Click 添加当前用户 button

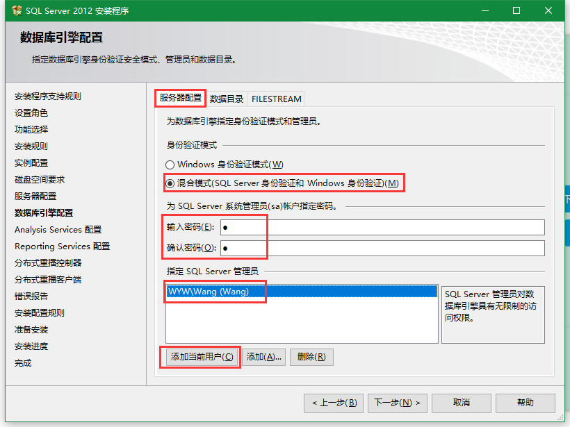pyautogui.click(x=202, y=357)
